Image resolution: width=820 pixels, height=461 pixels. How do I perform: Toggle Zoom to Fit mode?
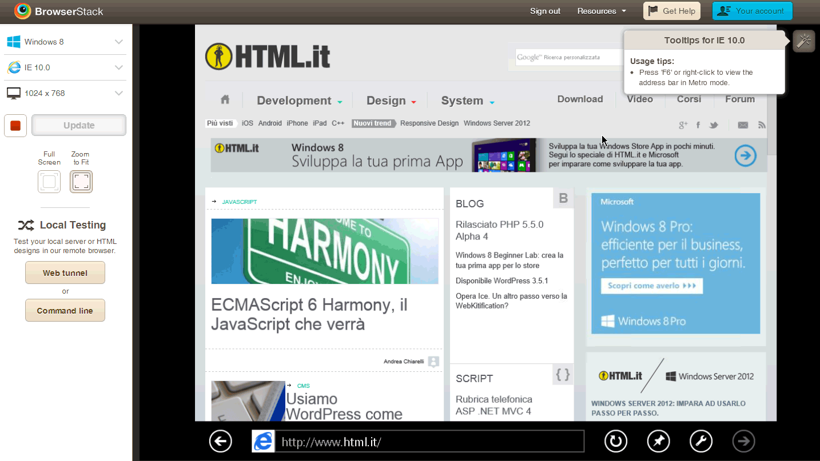point(81,182)
